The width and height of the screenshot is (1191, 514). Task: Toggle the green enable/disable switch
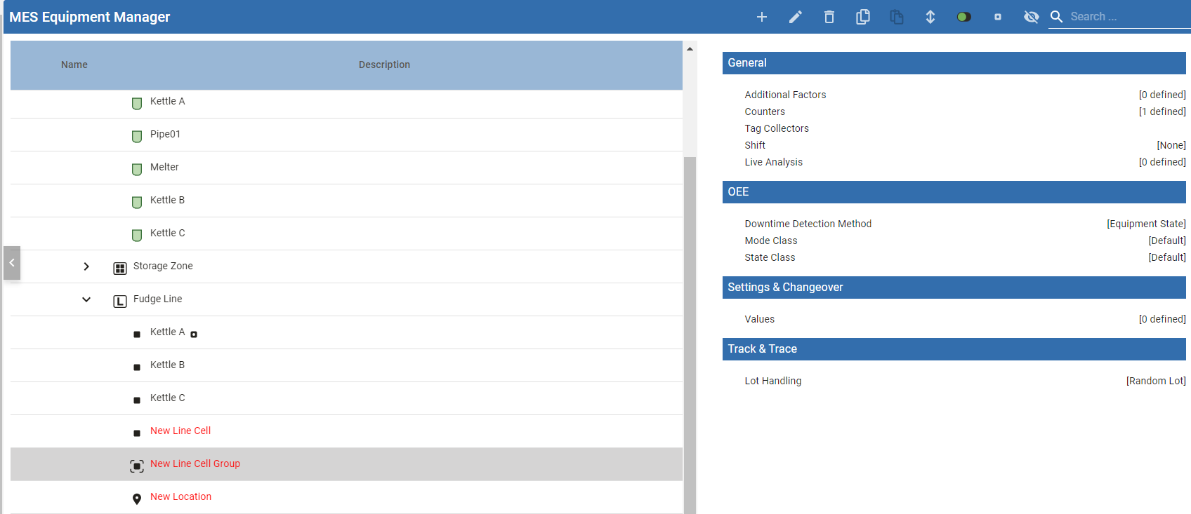(x=963, y=17)
